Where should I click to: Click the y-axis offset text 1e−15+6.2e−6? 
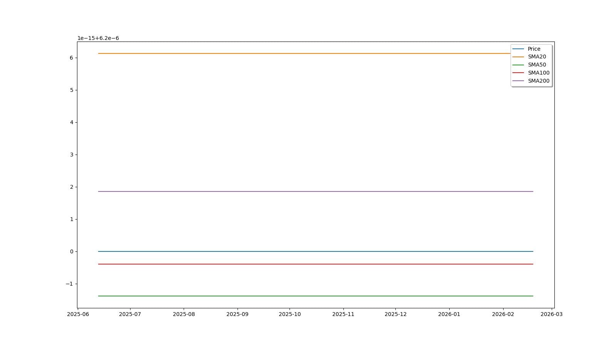click(x=98, y=38)
